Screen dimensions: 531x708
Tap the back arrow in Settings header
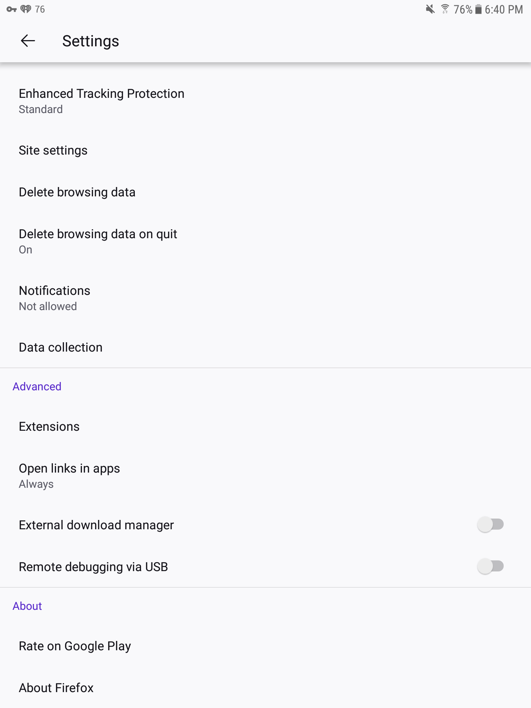[28, 41]
